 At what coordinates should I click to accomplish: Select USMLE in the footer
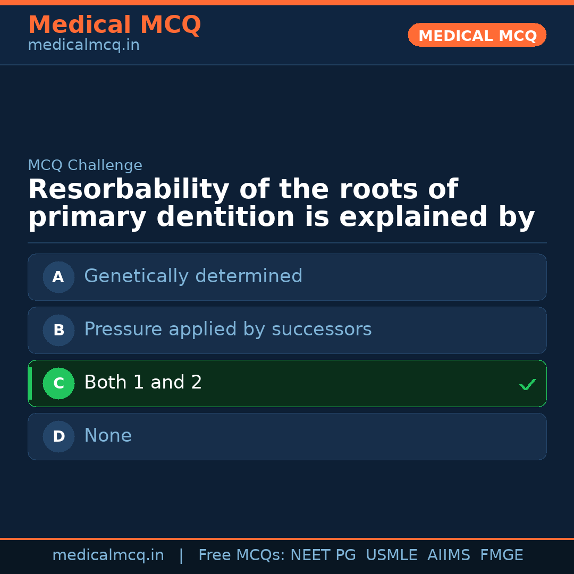pos(391,555)
